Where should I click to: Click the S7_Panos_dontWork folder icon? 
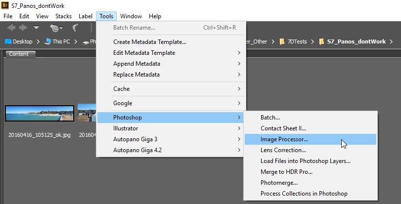(322, 41)
